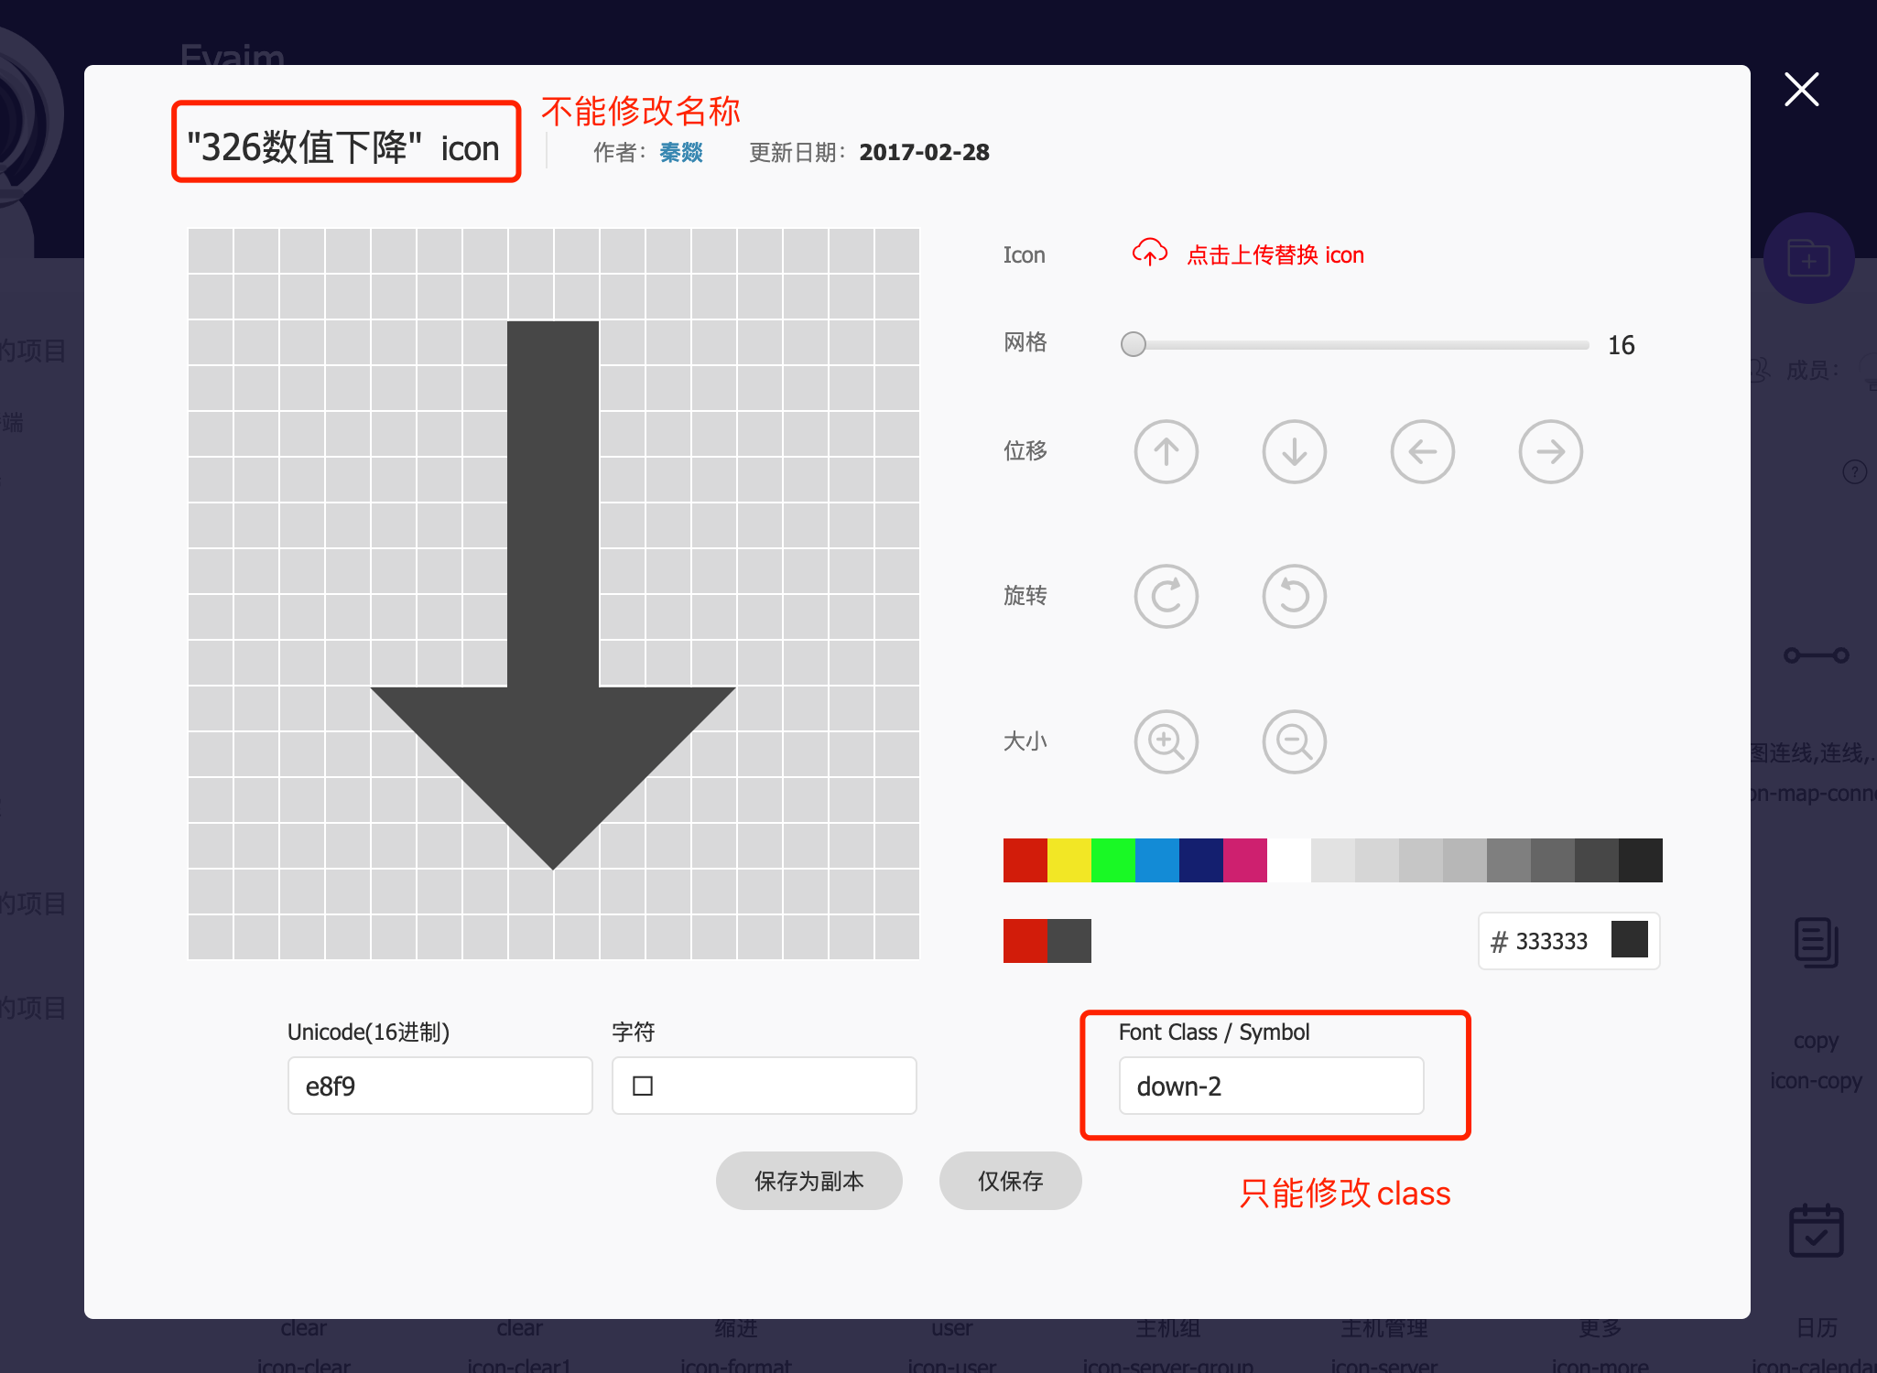Screen dimensions: 1877x1373
Task: Select the dark gray used-color swatch below palette
Action: tap(1069, 941)
